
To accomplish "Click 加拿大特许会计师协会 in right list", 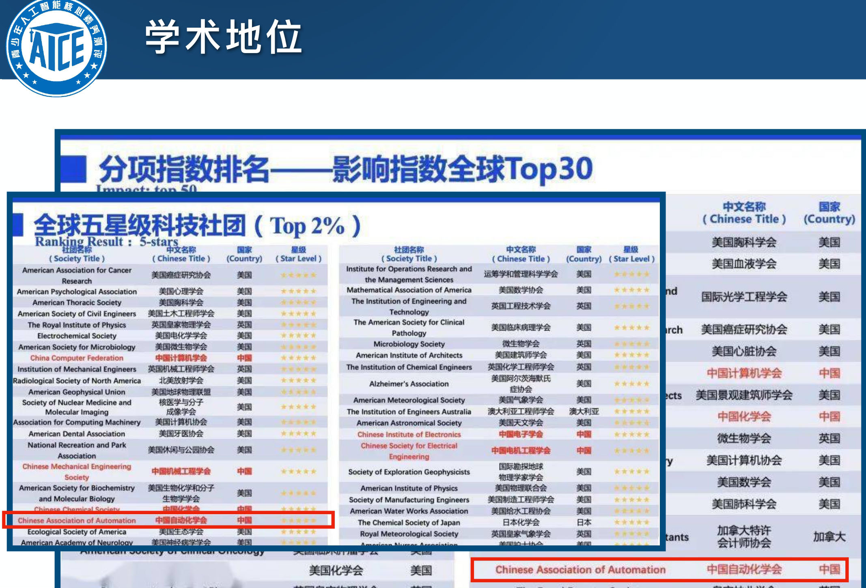I will click(x=744, y=536).
